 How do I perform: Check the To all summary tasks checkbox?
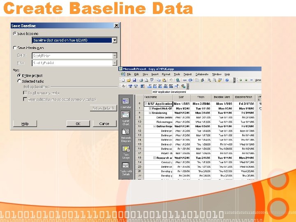tap(25, 92)
